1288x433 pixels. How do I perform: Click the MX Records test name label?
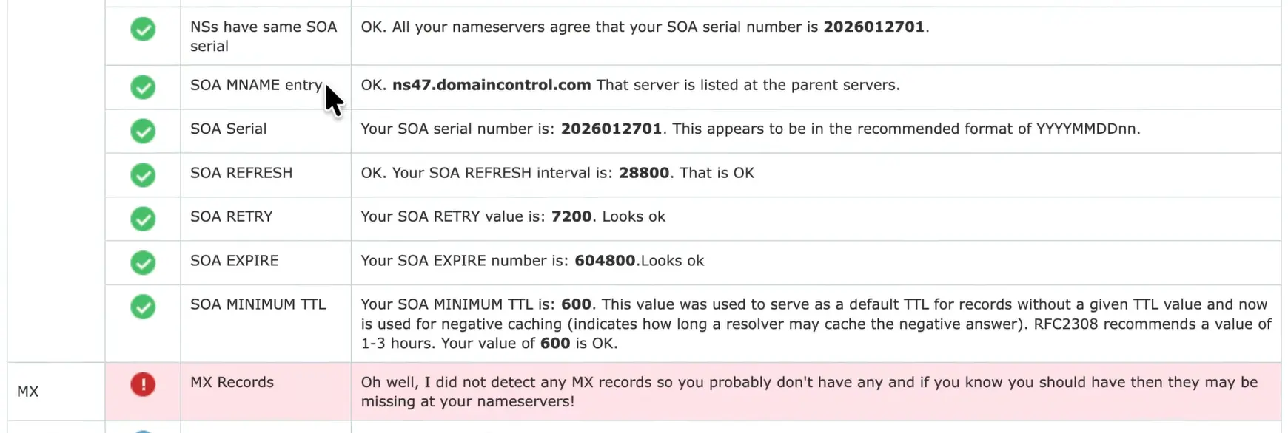click(x=232, y=382)
